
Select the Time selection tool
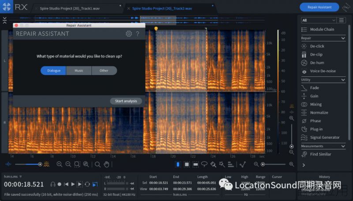(178, 164)
